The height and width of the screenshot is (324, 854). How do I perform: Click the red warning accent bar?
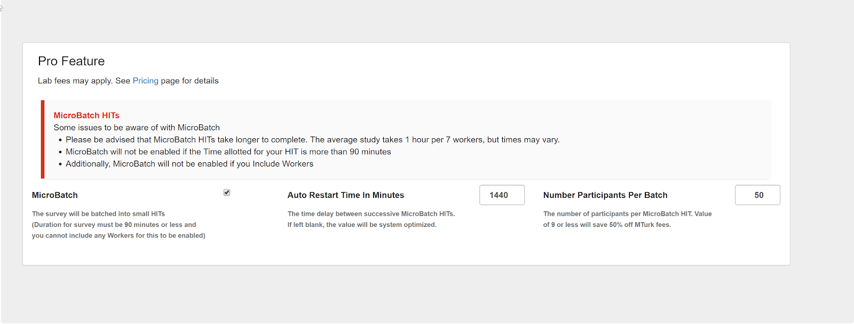tap(43, 139)
